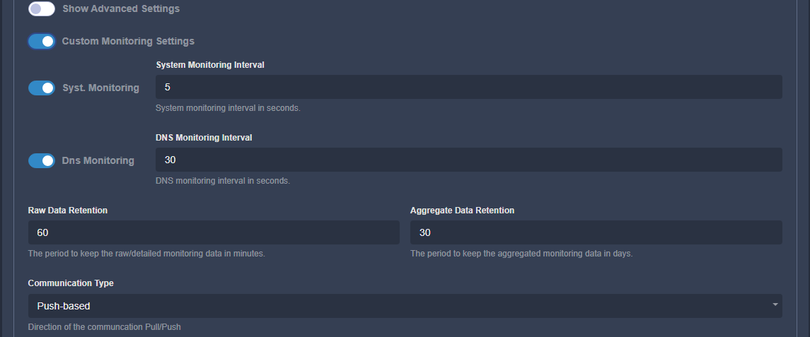Enable the Show Advanced Settings toggle switch

coord(42,9)
